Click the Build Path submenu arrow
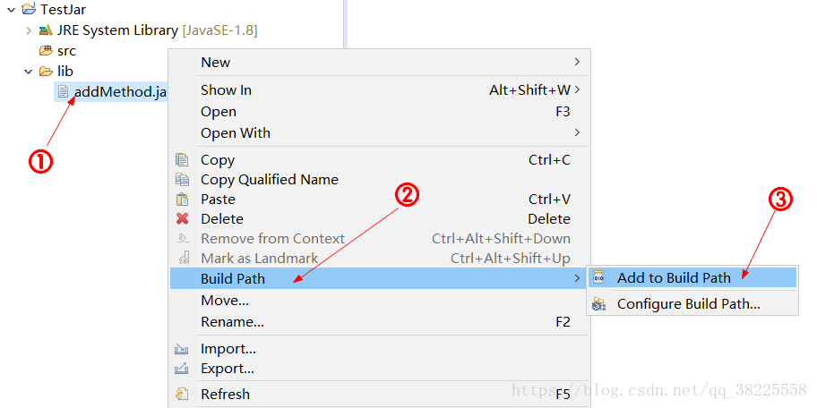 click(x=577, y=278)
